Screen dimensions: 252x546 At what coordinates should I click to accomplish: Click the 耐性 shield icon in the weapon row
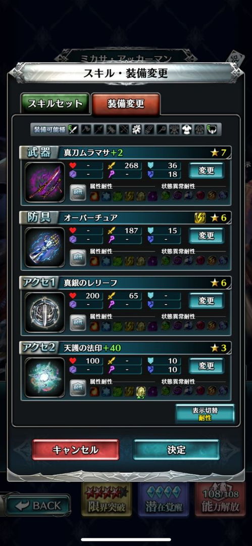pos(78,193)
